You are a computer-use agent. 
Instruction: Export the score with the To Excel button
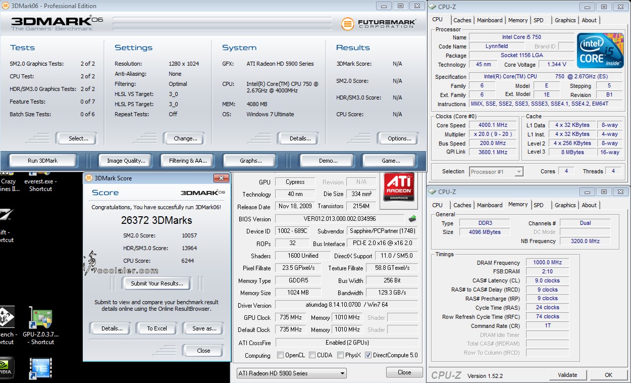click(157, 328)
